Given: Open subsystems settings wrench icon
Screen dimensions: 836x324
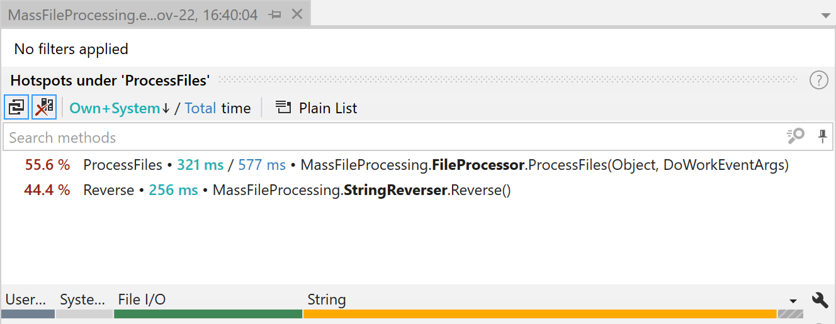Looking at the screenshot, I should click(x=820, y=300).
